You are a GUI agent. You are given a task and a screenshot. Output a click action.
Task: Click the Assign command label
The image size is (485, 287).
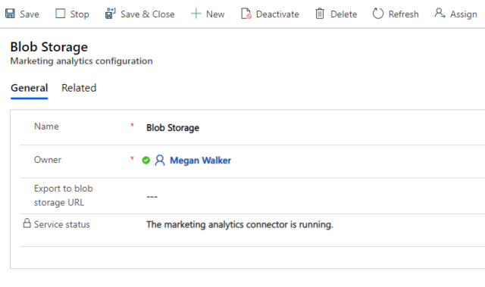[464, 14]
